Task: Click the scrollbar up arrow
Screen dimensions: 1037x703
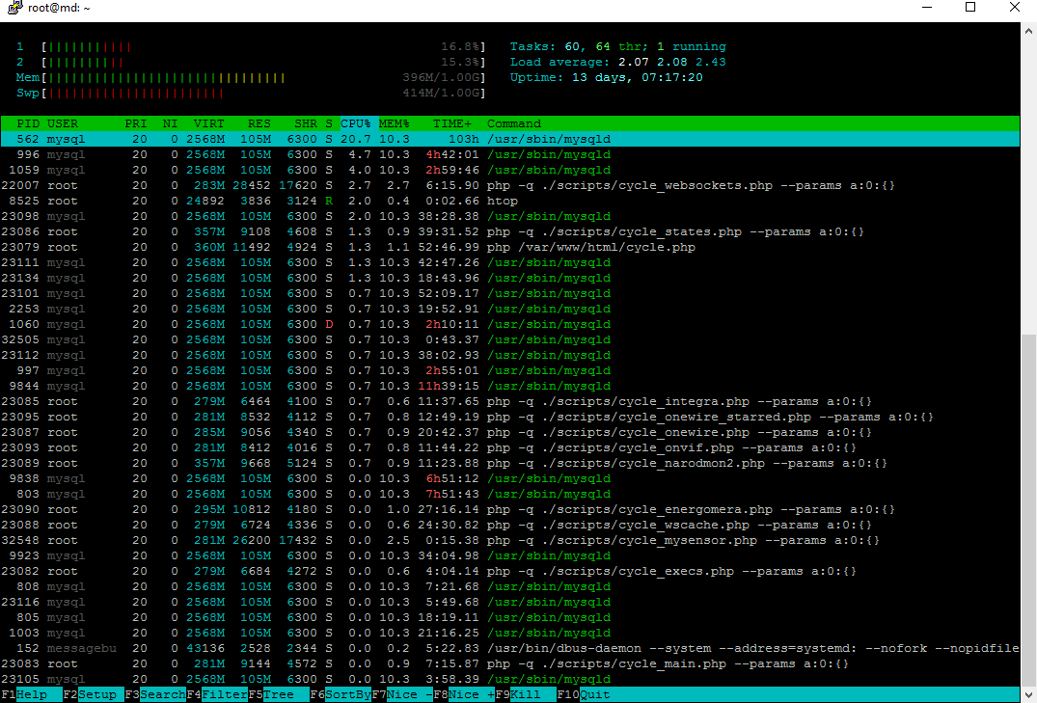Action: tap(1028, 31)
